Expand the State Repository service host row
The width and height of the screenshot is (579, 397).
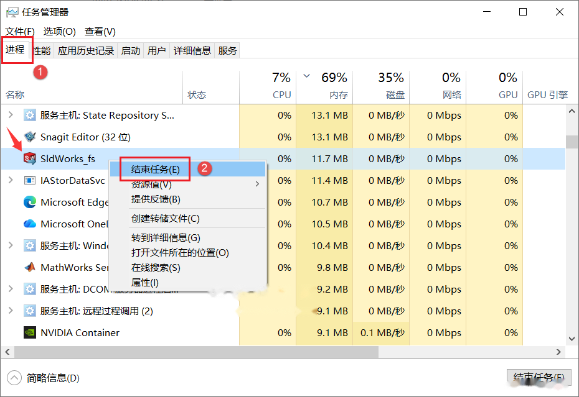coord(11,115)
